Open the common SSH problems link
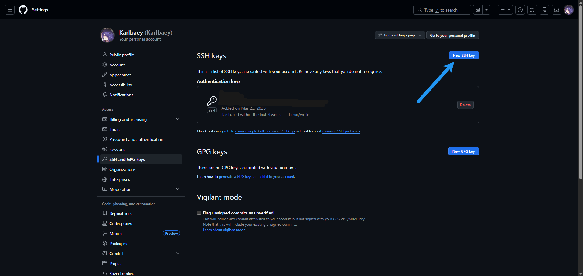 tap(341, 131)
